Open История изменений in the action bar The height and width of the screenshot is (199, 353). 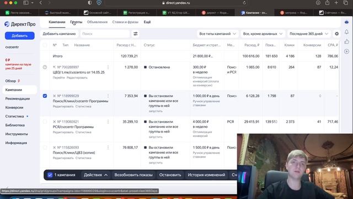(x=206, y=175)
